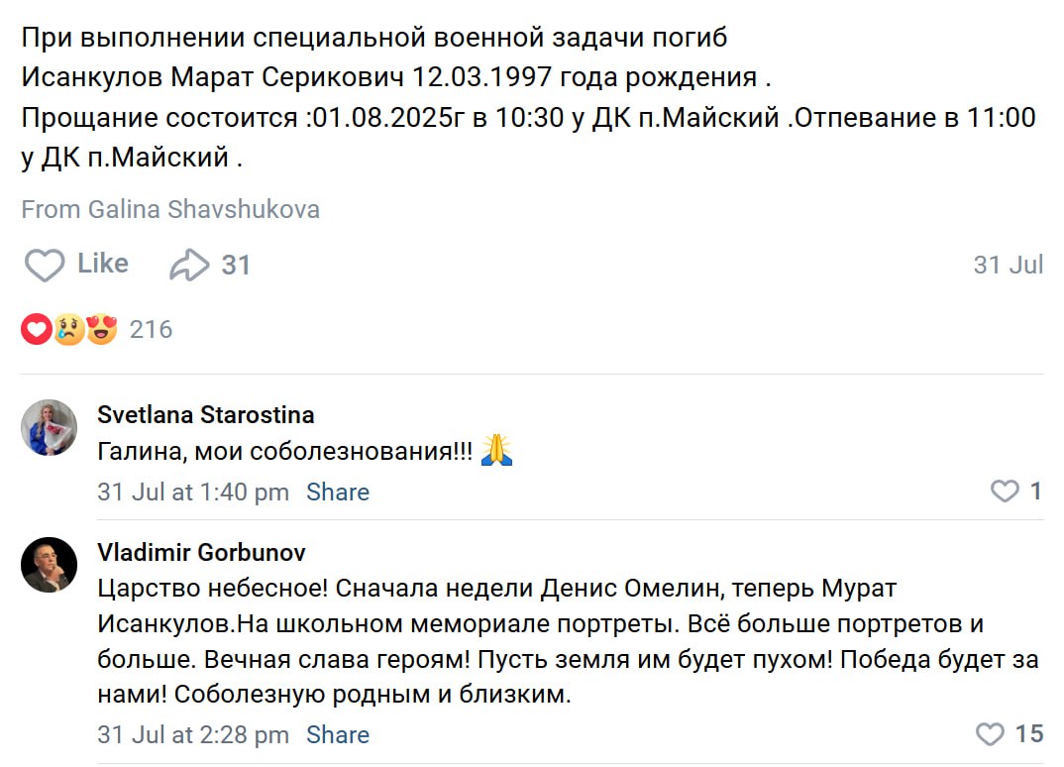The image size is (1064, 767).
Task: Click the '31 Jul at 1:40 pm' timestamp
Action: tap(193, 493)
